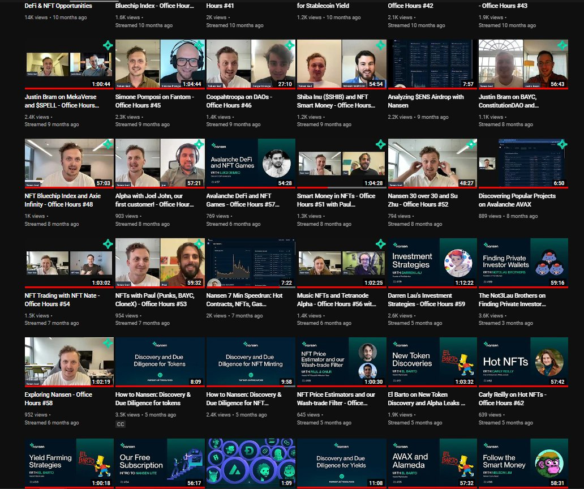
Task: Click the CC badge under tokens video
Action: click(x=121, y=424)
